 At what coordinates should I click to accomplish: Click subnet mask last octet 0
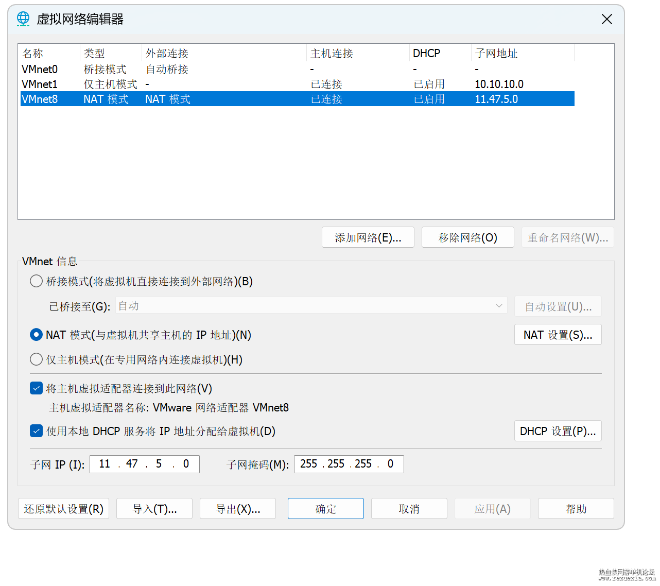click(x=390, y=464)
